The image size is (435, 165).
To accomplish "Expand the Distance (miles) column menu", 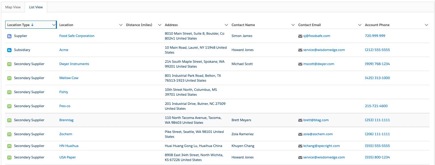I will (x=160, y=25).
